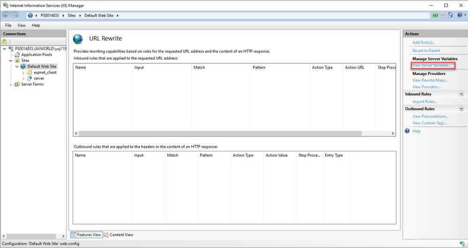Click the create new connection icon
Image resolution: width=468 pixels, height=248 pixels.
pyautogui.click(x=5, y=41)
